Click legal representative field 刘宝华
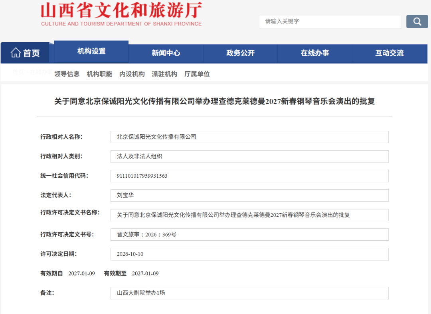This screenshot has width=431, height=314. click(249, 195)
